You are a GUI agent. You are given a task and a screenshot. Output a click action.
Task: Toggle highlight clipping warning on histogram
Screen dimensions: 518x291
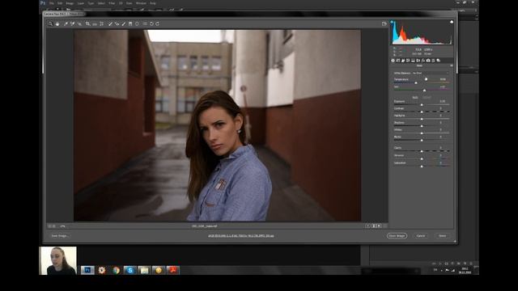452,22
